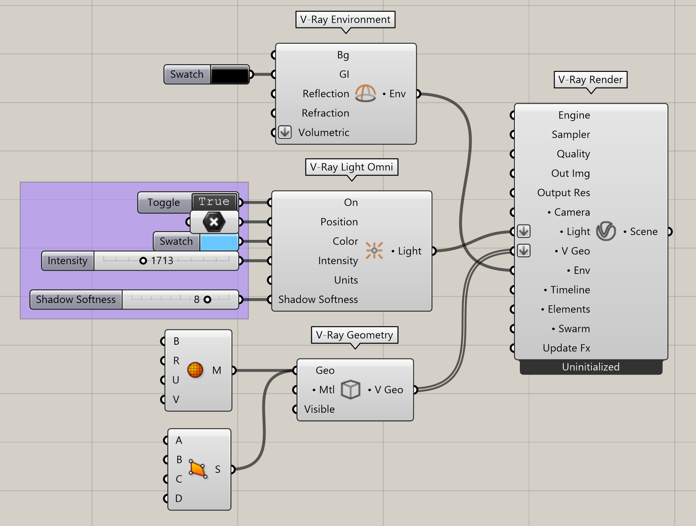Click the Elements input
Screen dimensions: 696x526
click(x=569, y=309)
